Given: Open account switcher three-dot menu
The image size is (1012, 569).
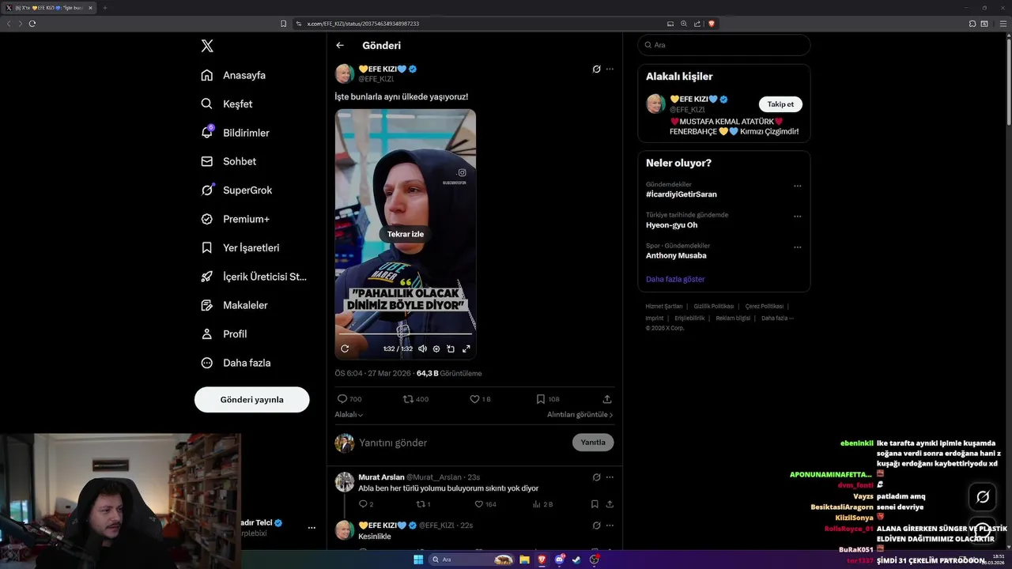Looking at the screenshot, I should coord(312,527).
